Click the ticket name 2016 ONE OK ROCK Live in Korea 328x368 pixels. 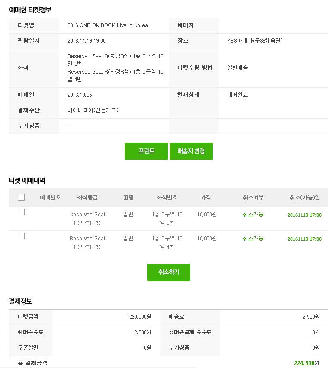click(108, 25)
